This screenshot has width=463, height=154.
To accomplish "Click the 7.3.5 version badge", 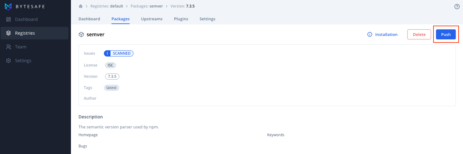I will pos(112,77).
